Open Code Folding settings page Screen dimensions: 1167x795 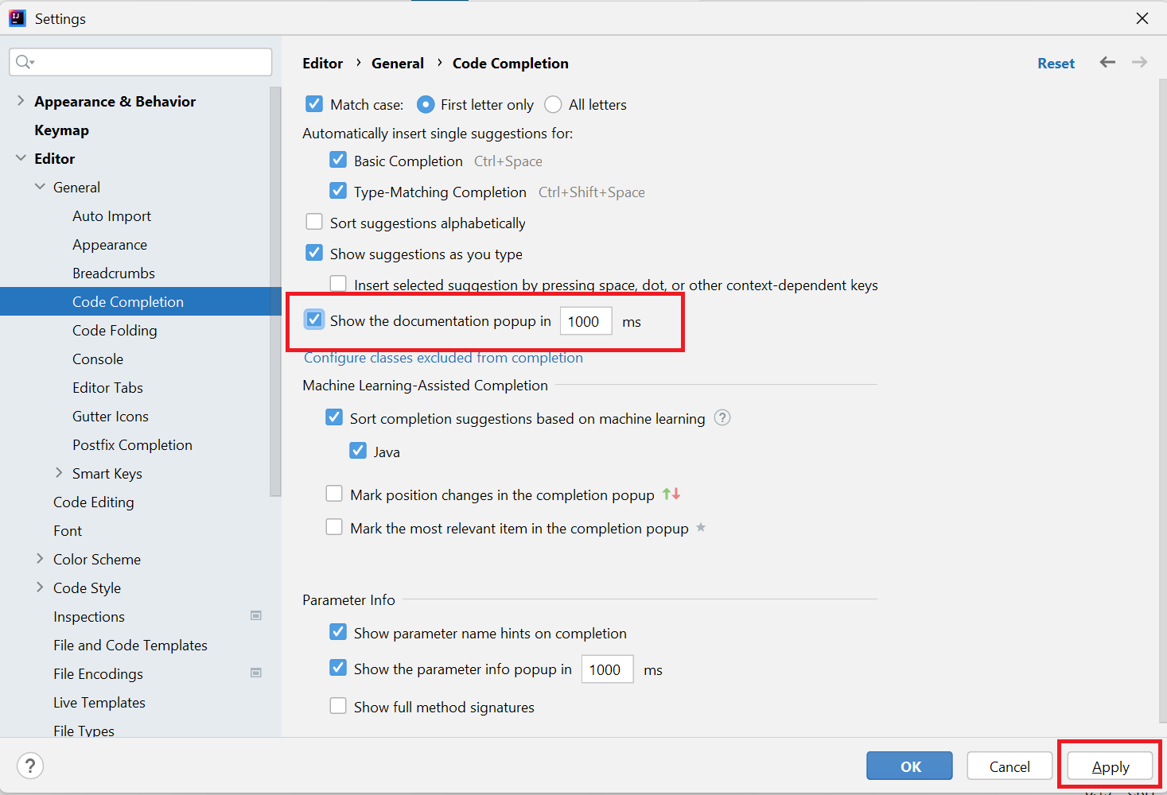coord(115,330)
